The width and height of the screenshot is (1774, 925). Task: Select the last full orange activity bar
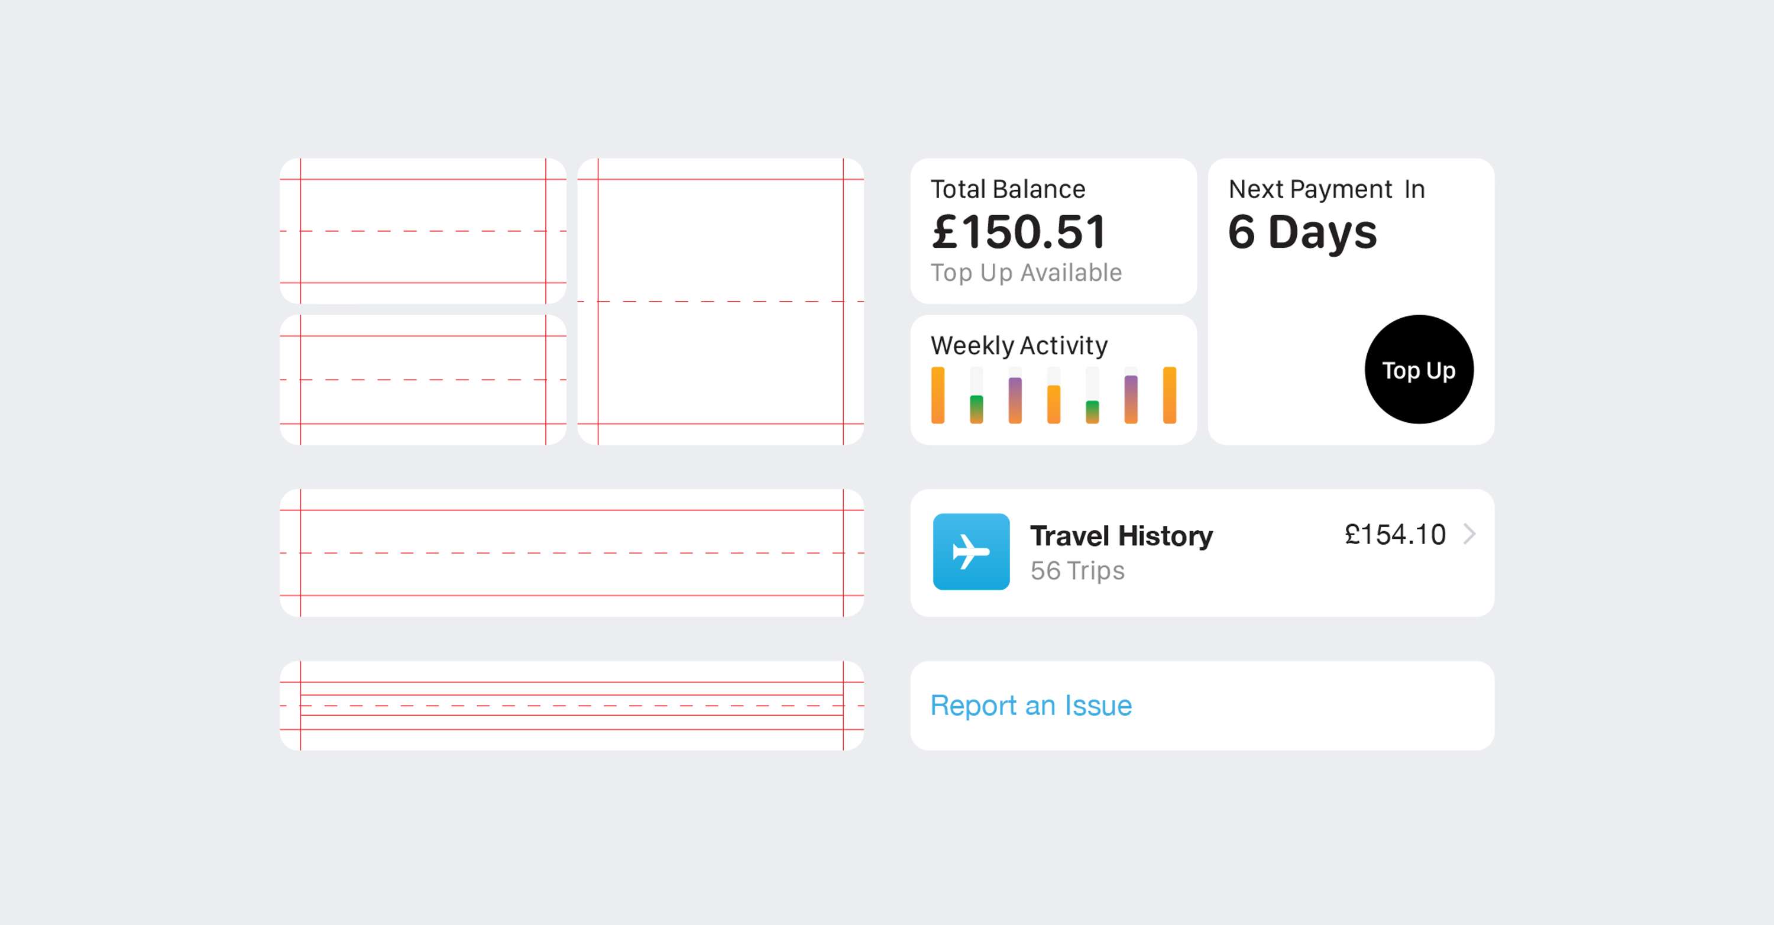(x=1169, y=394)
